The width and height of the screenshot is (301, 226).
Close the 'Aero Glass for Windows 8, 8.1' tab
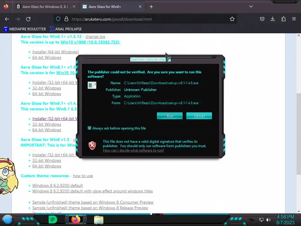pyautogui.click(x=74, y=6)
